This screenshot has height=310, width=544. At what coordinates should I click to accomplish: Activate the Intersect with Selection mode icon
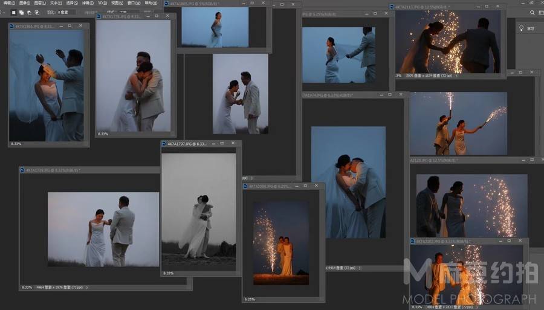pyautogui.click(x=37, y=13)
